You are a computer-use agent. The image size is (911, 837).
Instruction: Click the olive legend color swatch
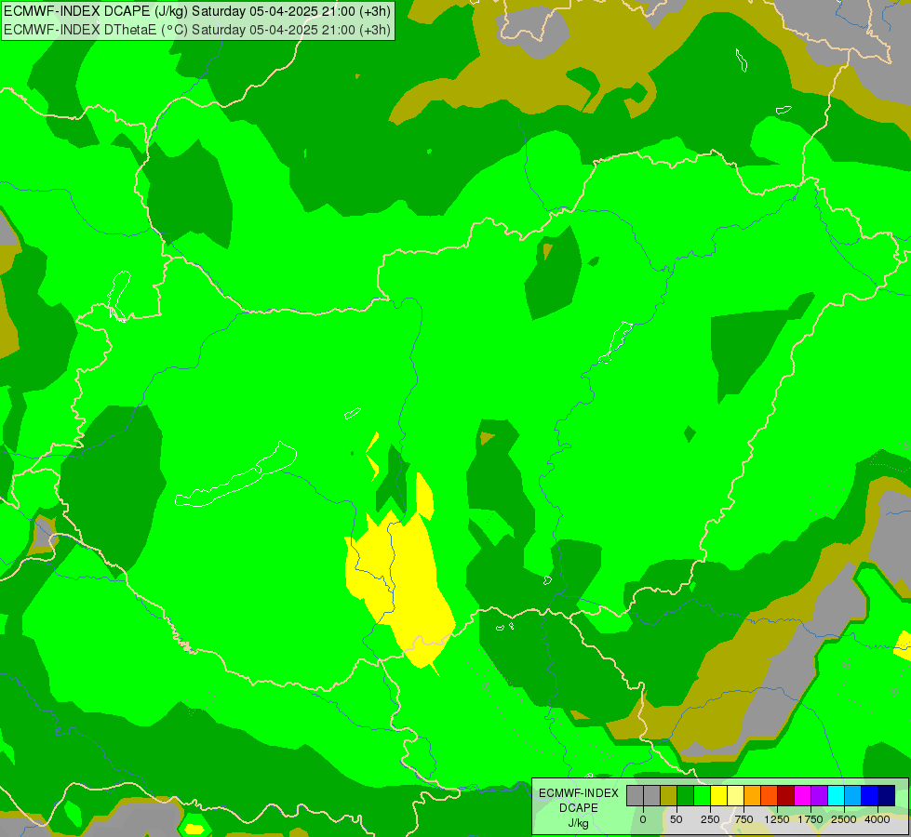tap(669, 796)
